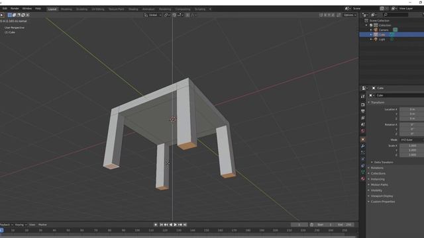The image size is (424, 238).
Task: Click the Camera object icon in outliner
Action: point(376,30)
